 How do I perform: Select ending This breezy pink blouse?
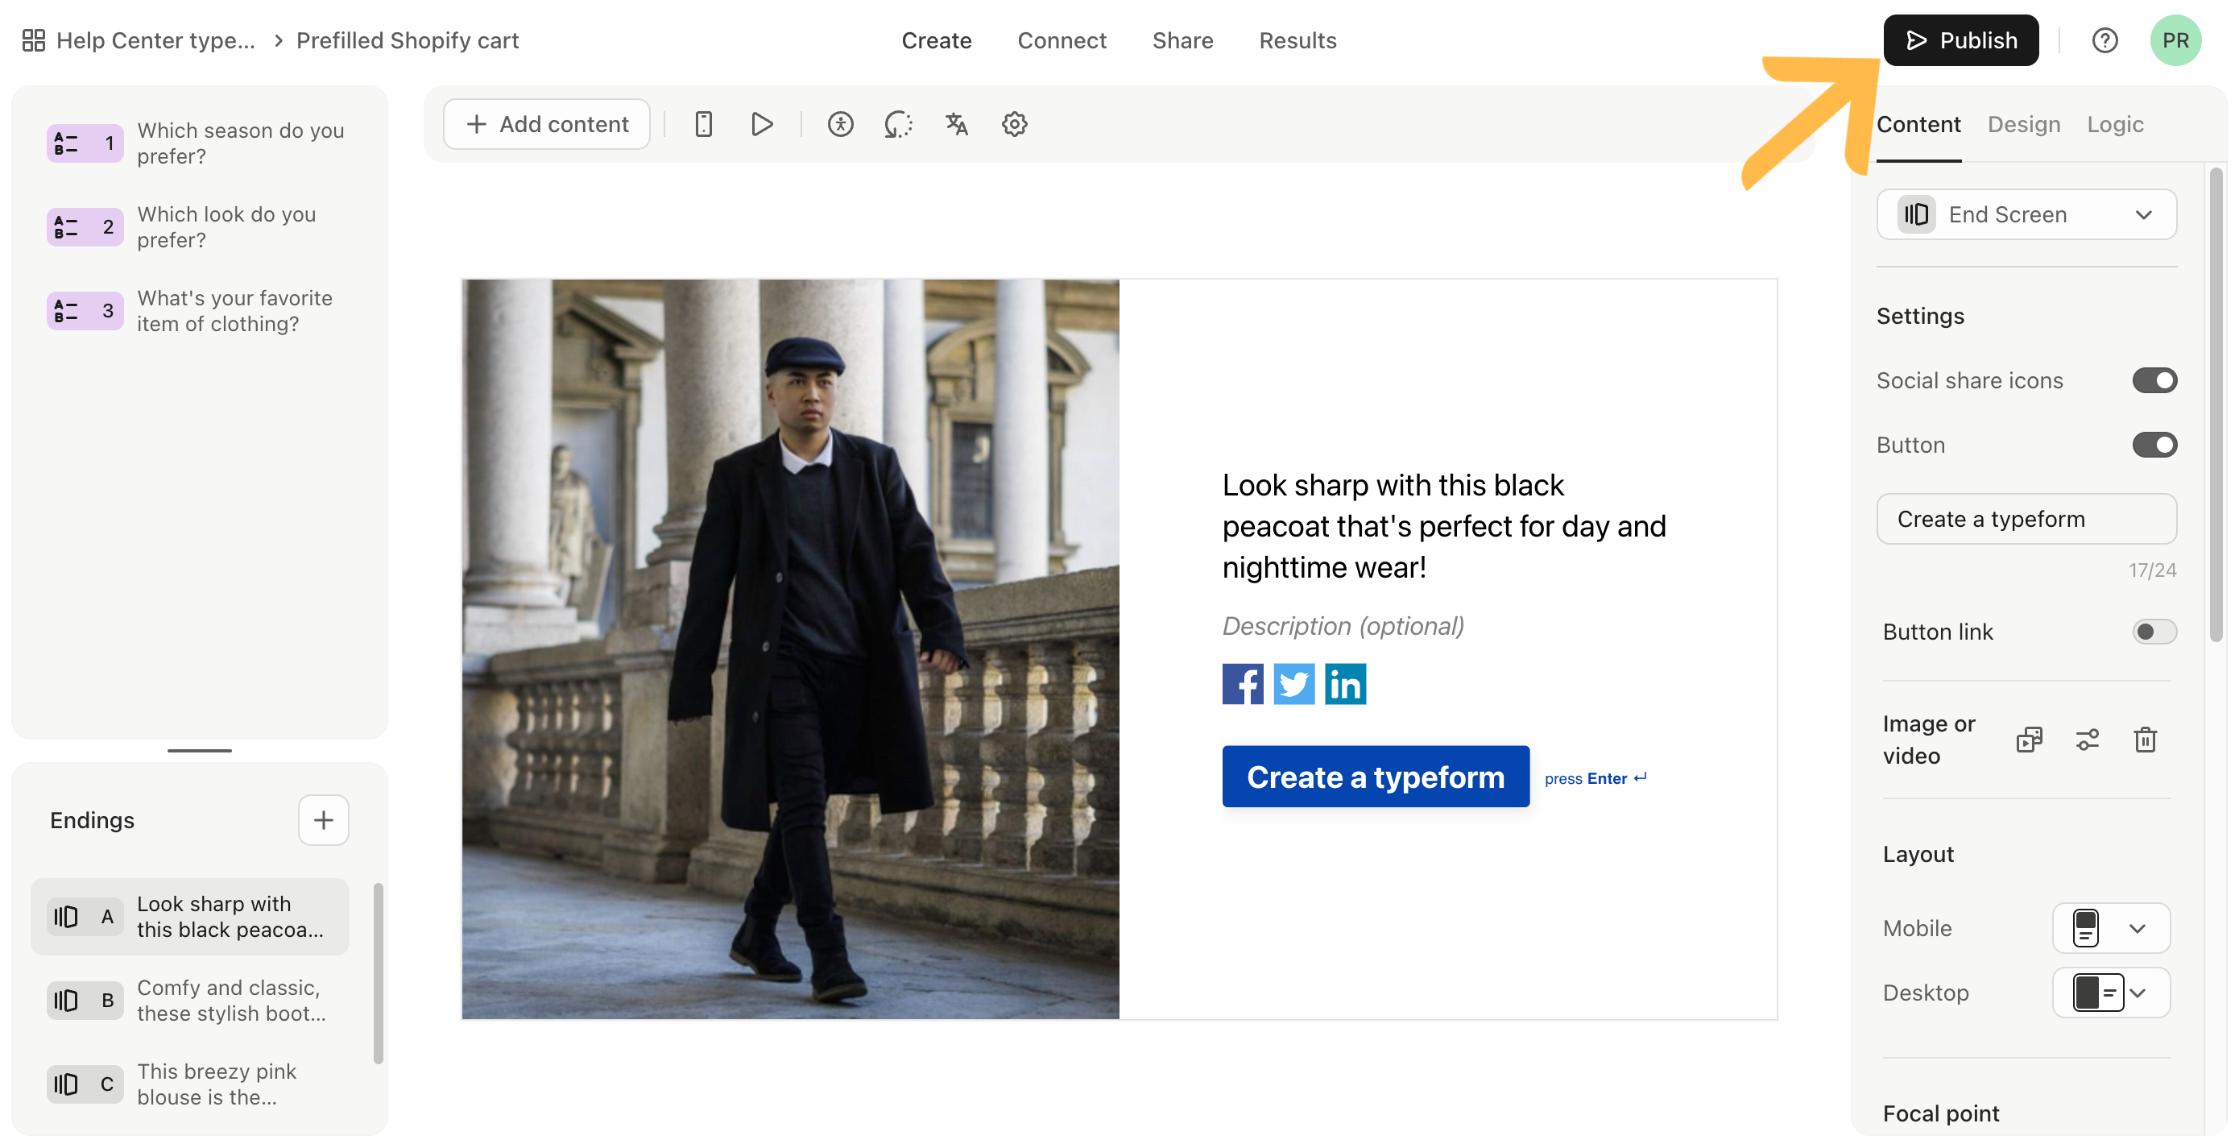coord(189,1084)
